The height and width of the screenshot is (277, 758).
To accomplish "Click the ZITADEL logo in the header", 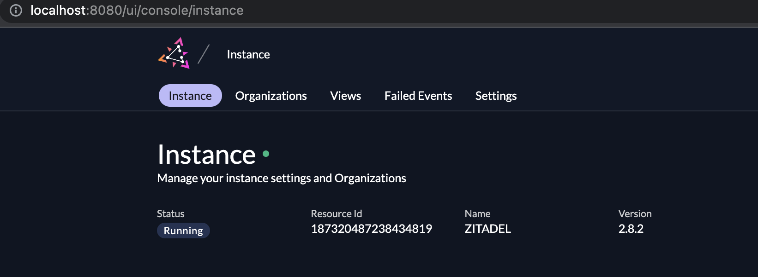I will coord(174,54).
